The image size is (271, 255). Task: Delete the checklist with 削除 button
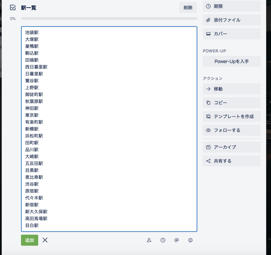[188, 8]
